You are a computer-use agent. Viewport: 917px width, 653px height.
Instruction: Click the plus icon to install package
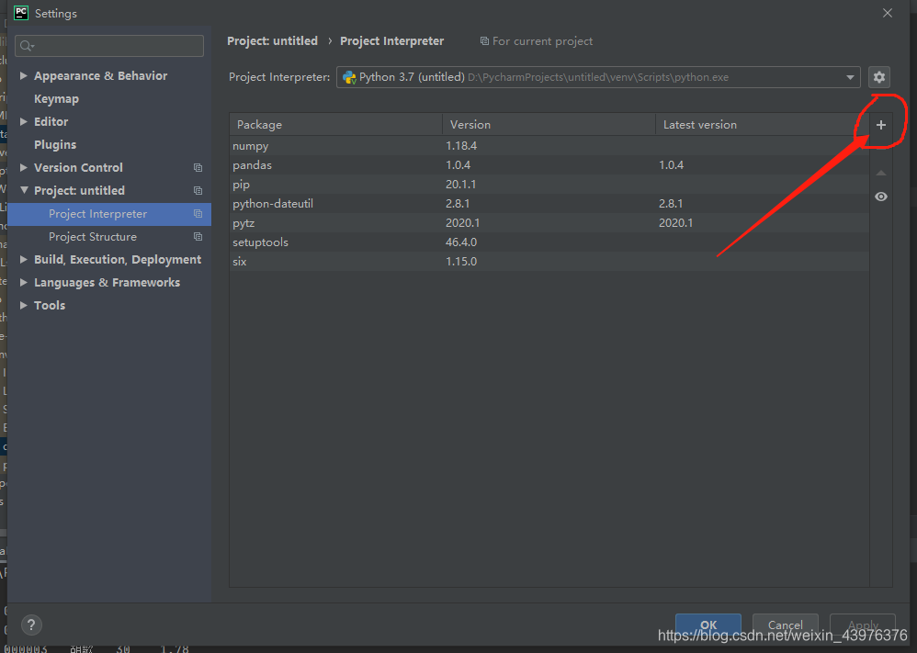tap(881, 125)
